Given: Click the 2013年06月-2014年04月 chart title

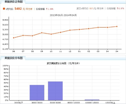Looking at the screenshot, I should coord(63,15).
